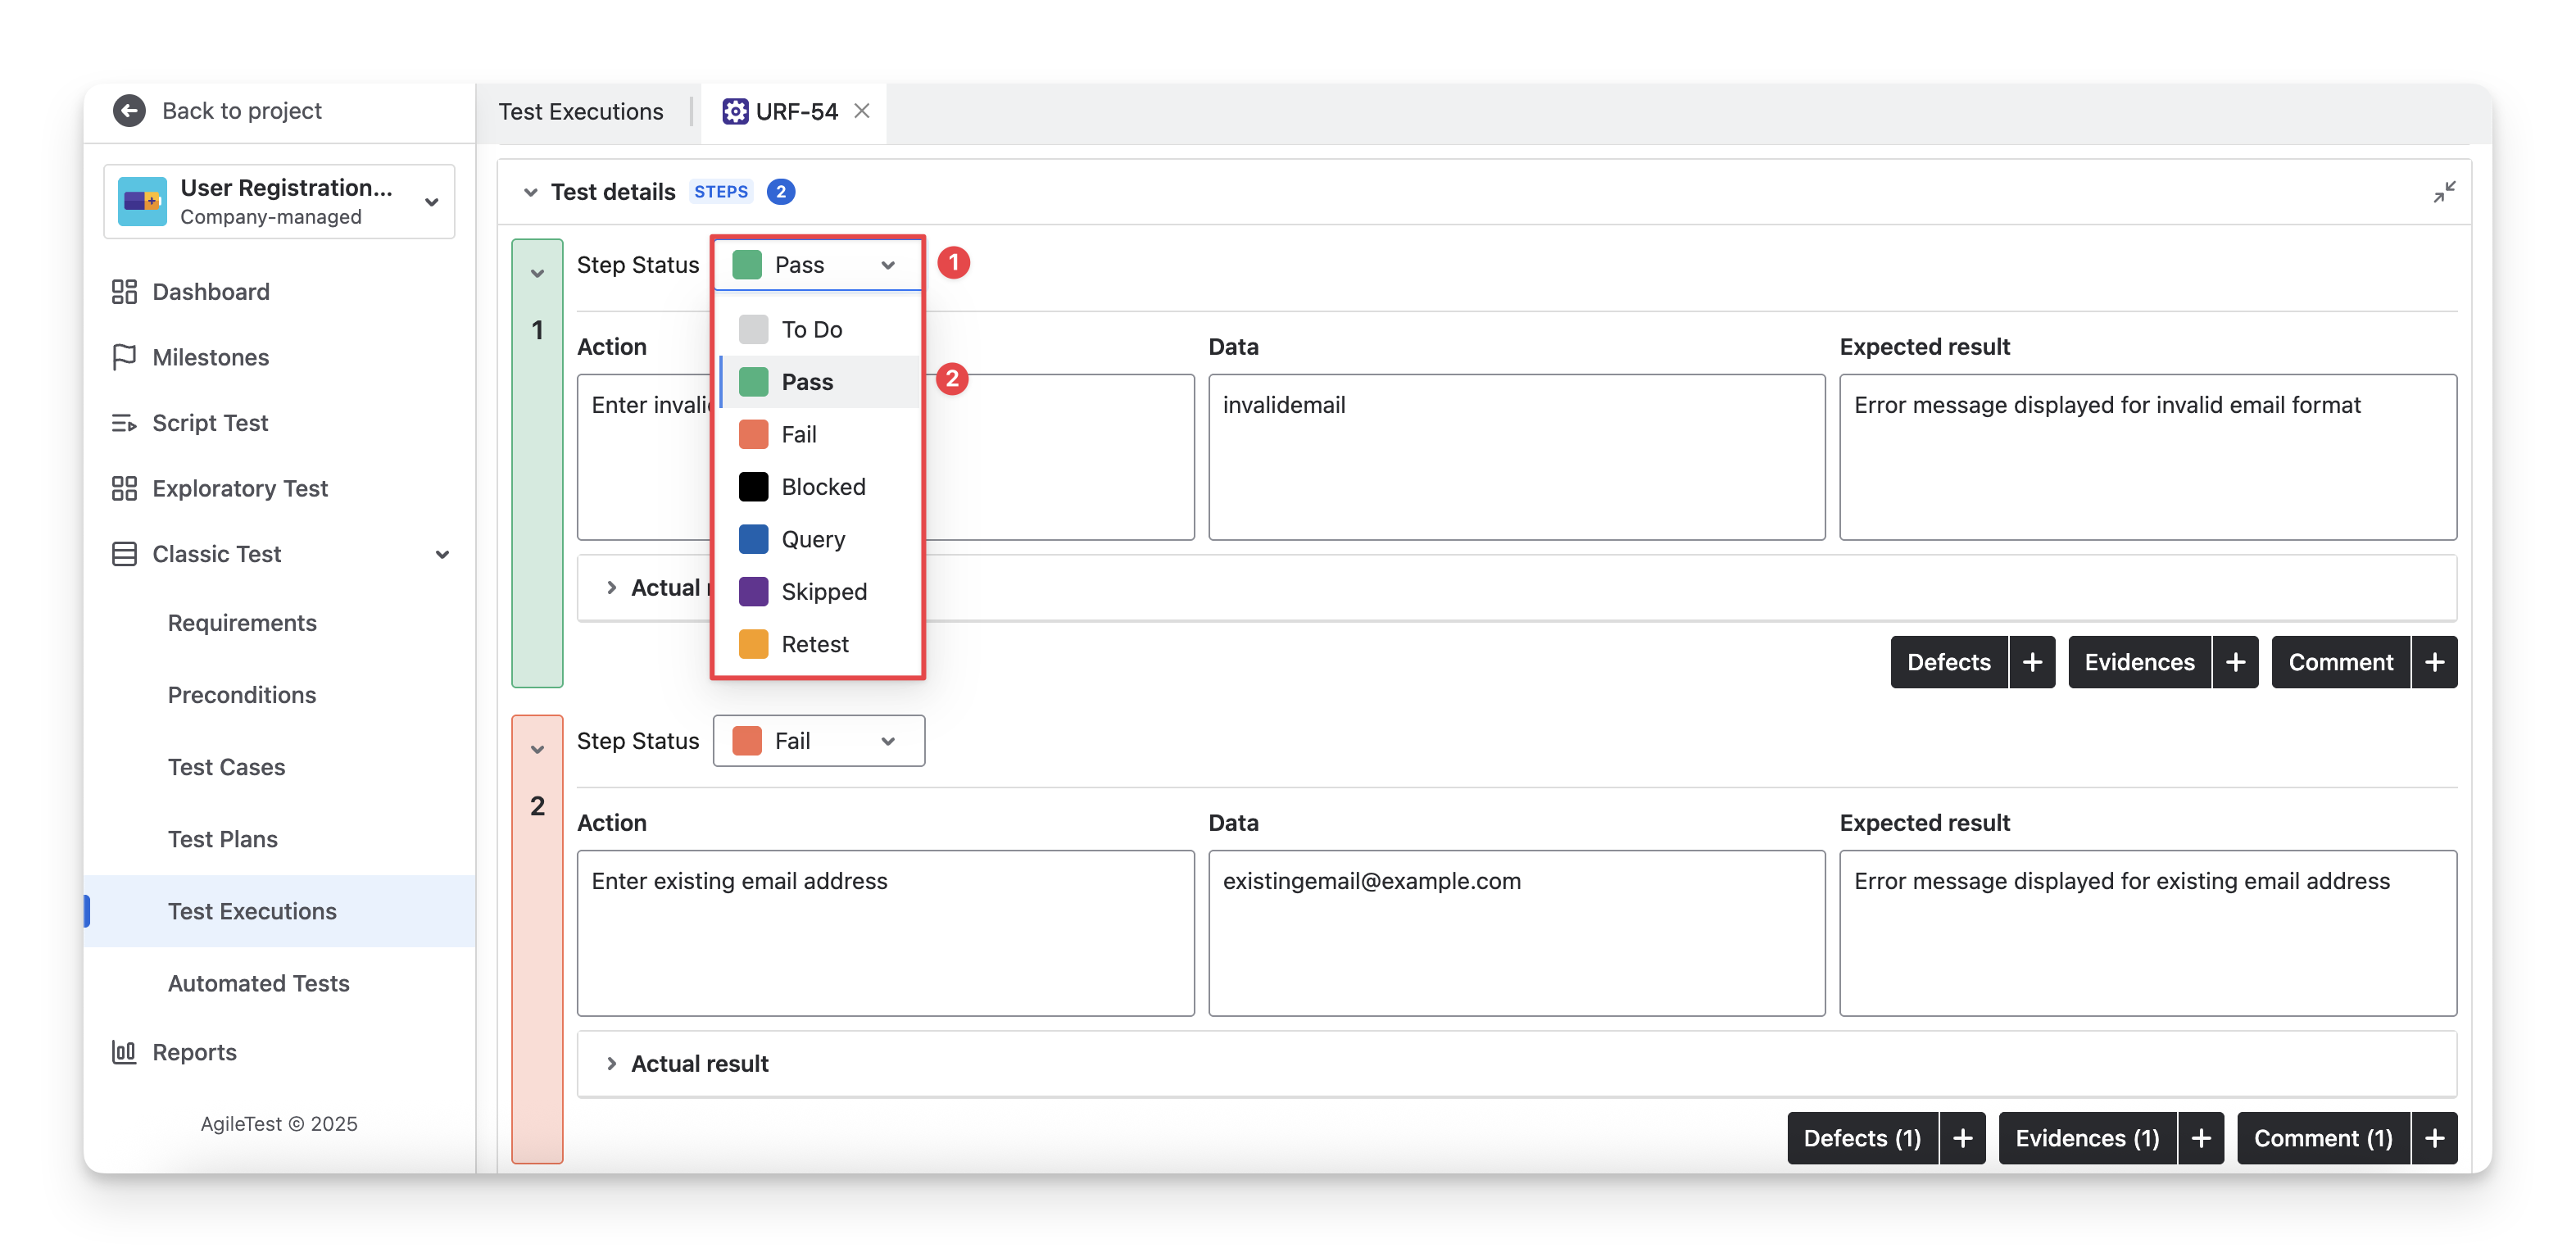The height and width of the screenshot is (1257, 2576).
Task: Collapse the Classic Test menu section
Action: pyautogui.click(x=442, y=554)
